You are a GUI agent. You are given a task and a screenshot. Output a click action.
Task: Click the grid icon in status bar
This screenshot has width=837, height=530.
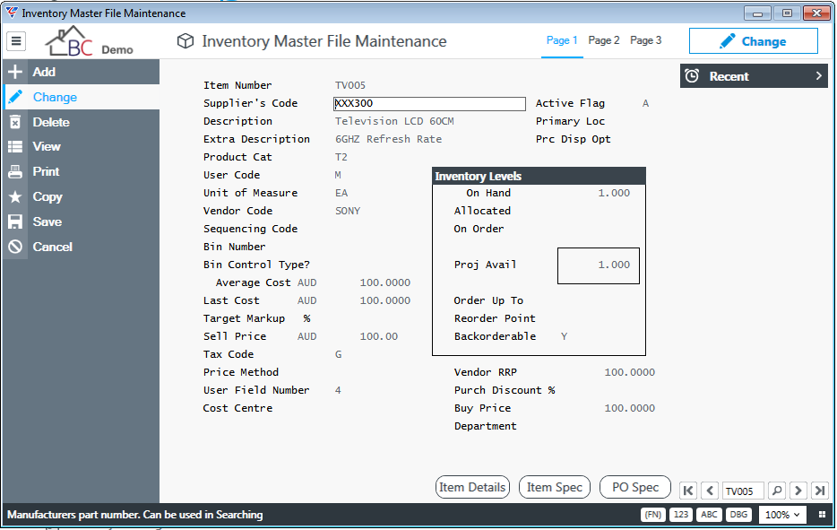point(822,515)
